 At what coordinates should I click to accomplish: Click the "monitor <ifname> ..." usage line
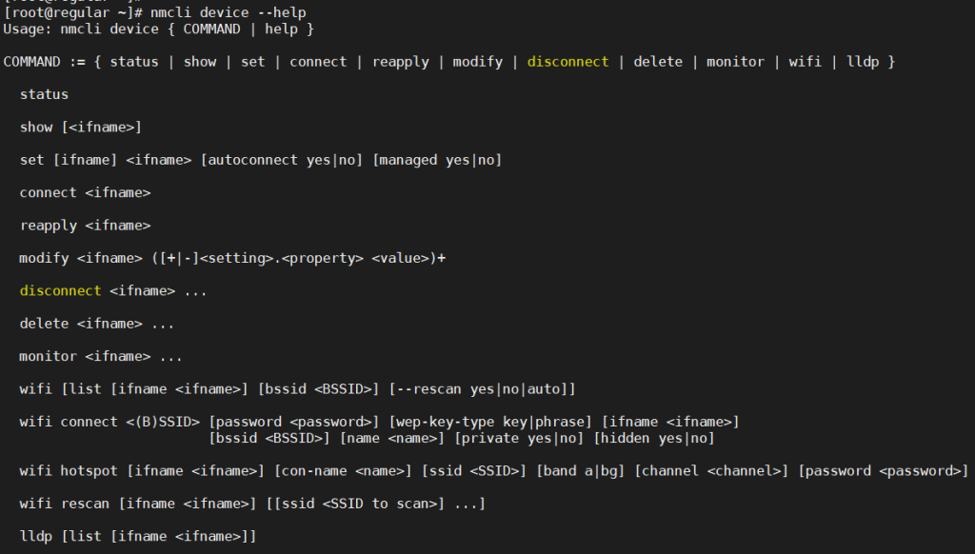[101, 356]
